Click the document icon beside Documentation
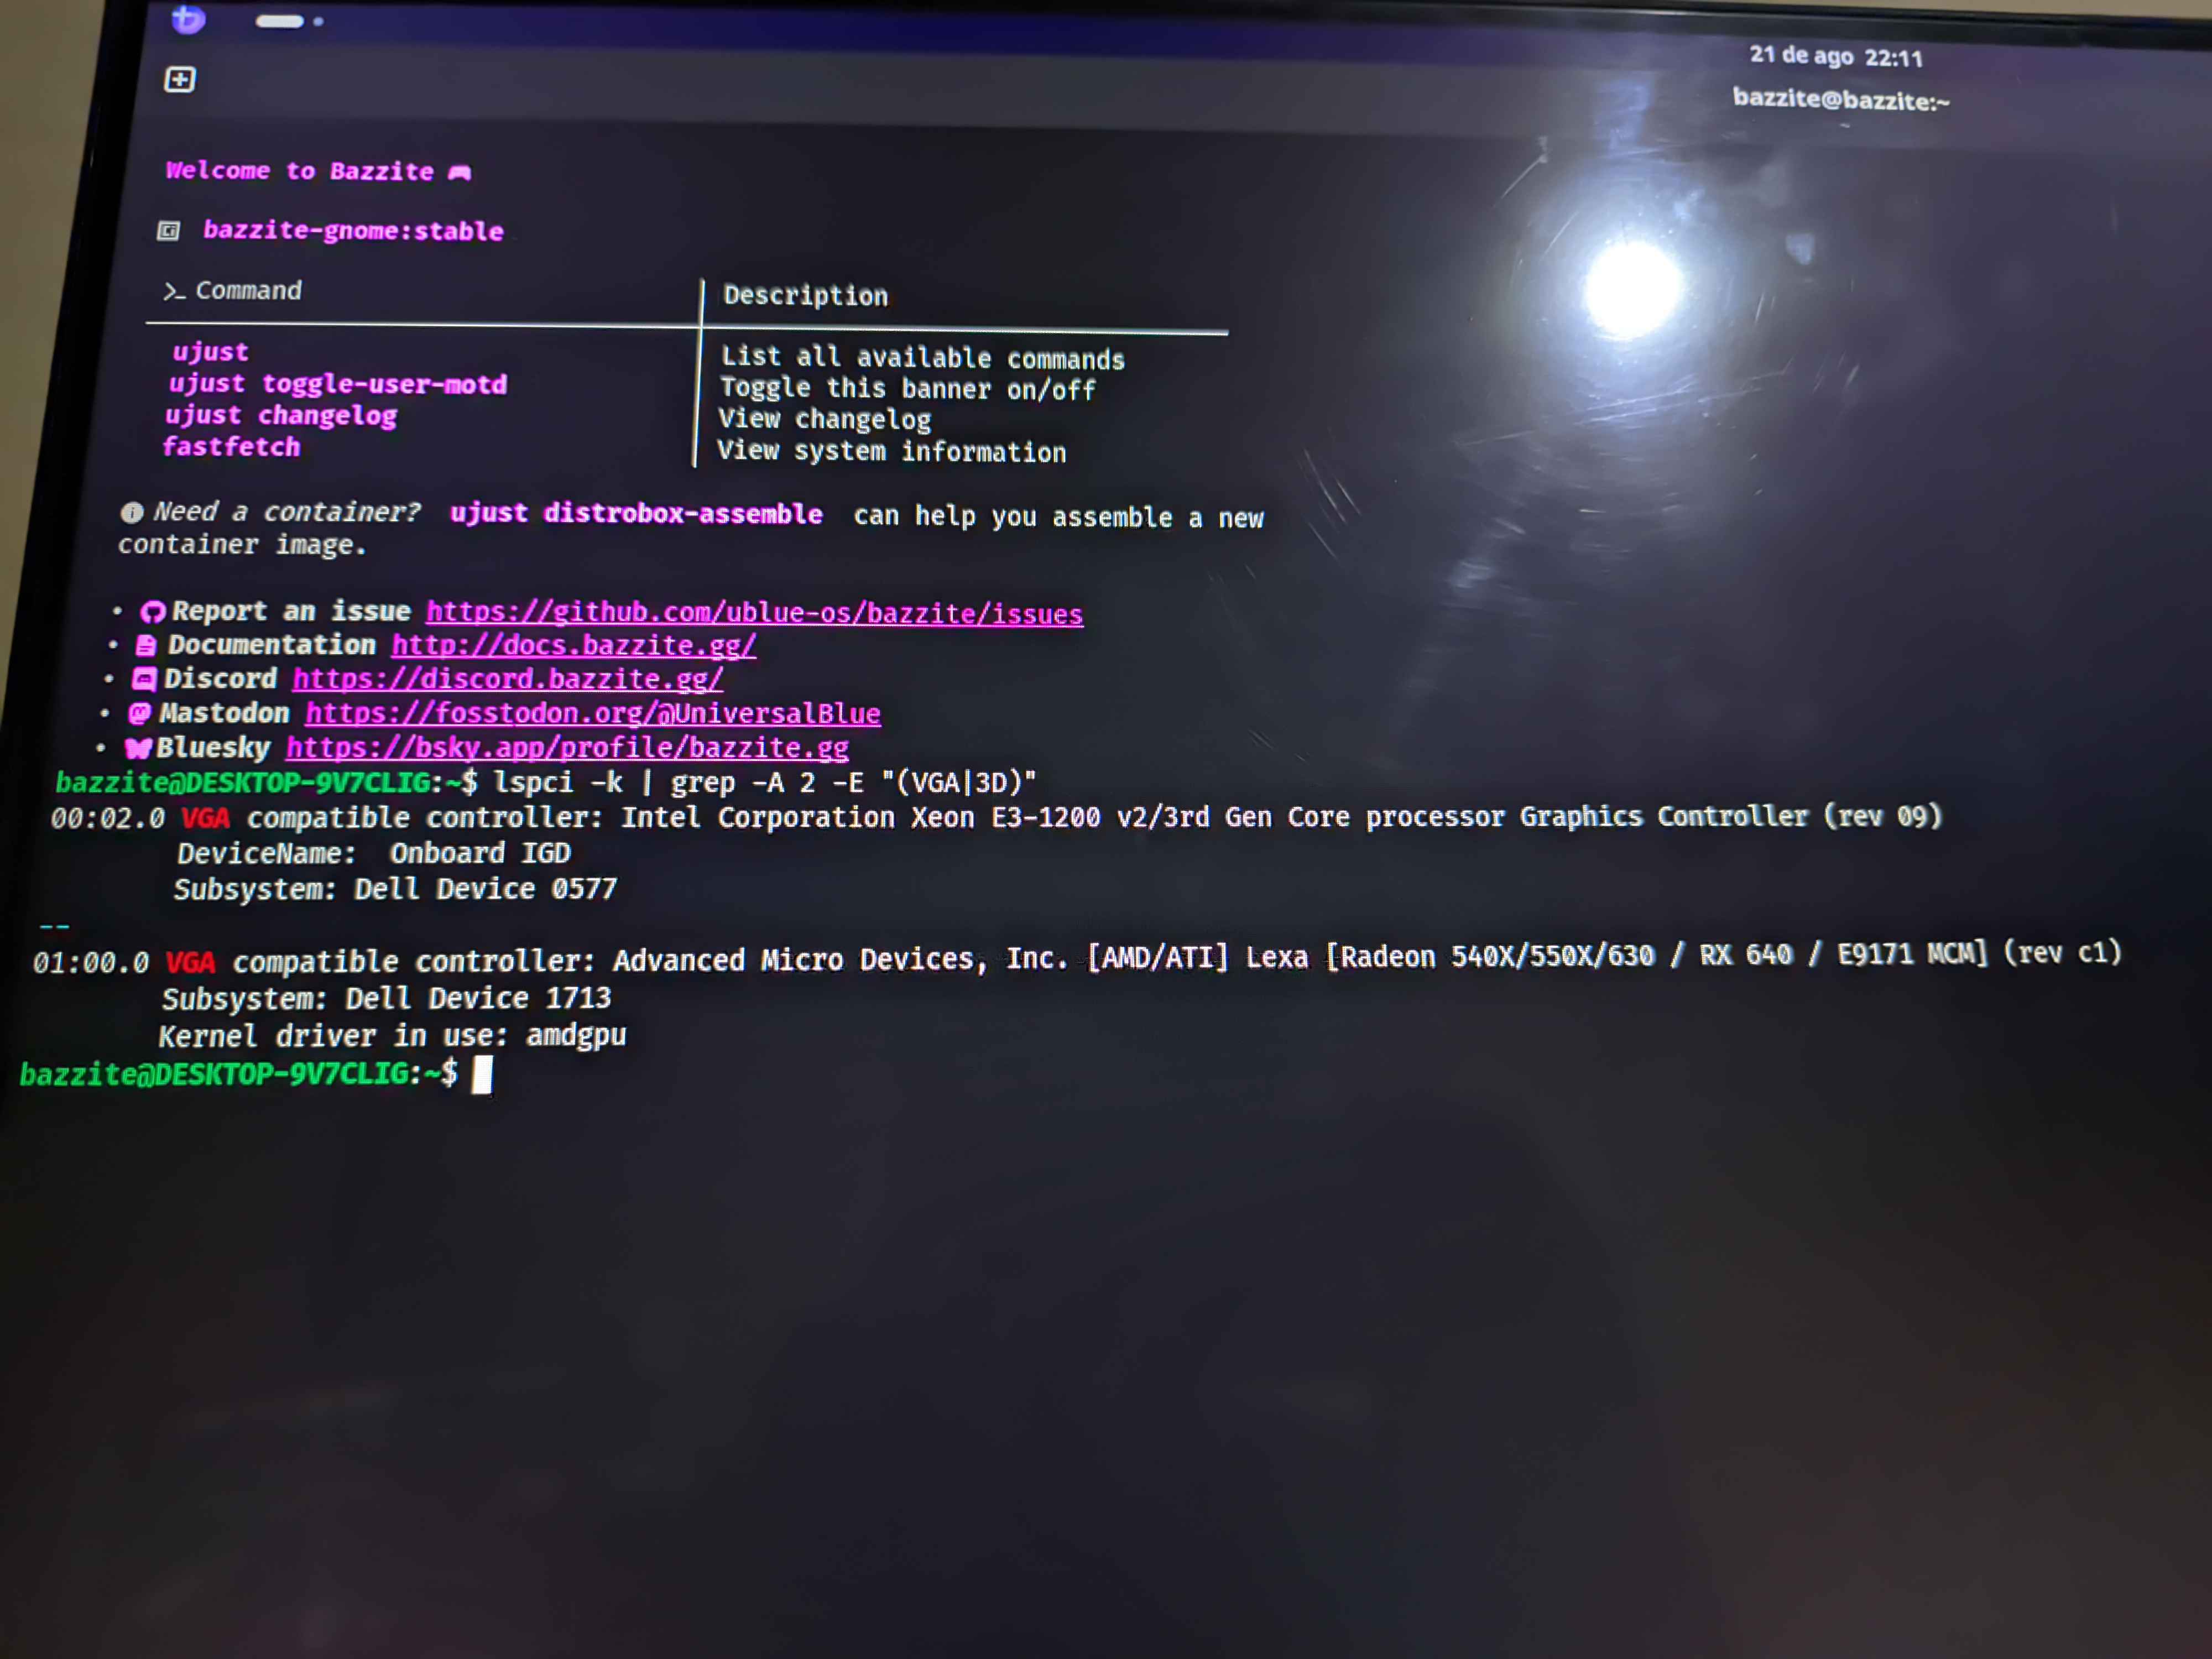2212x1659 pixels. tap(146, 646)
